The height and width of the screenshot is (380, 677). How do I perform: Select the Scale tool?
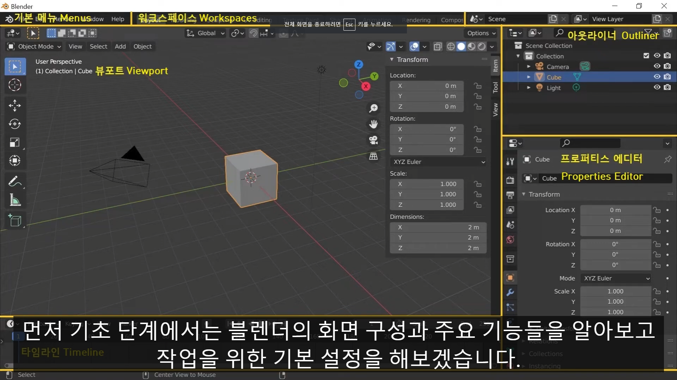pos(15,142)
